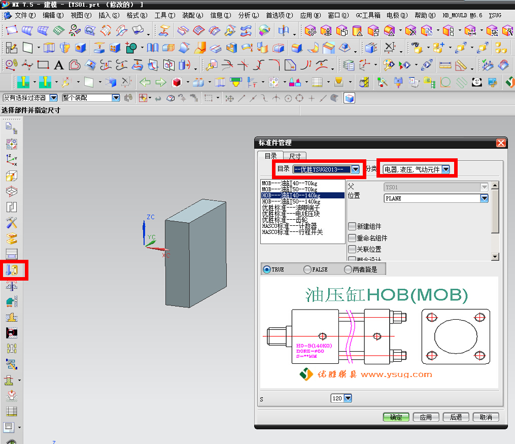The image size is (515, 444).
Task: Open the 优胜YSUG2013 catalog dropdown
Action: coord(355,169)
